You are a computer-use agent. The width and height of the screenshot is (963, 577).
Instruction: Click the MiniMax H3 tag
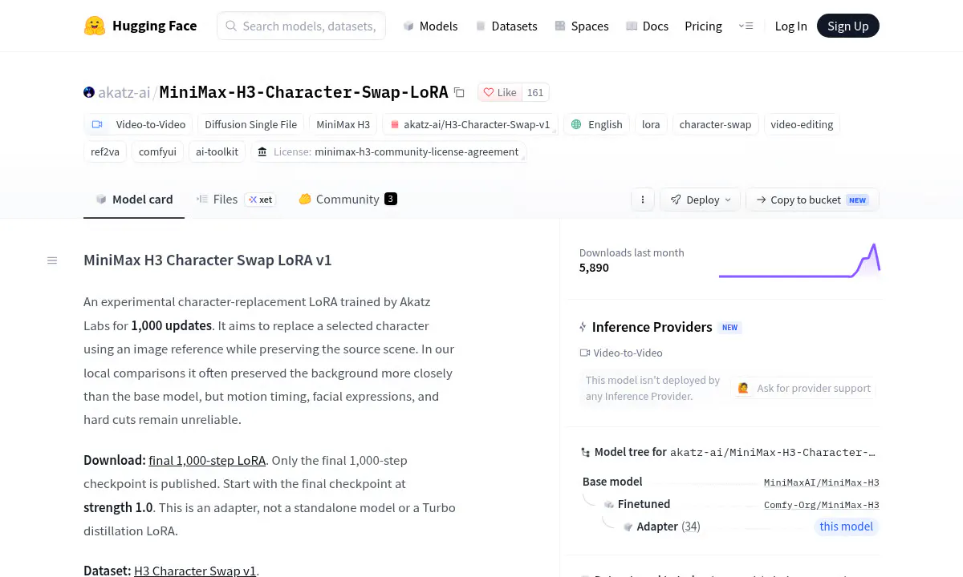343,124
